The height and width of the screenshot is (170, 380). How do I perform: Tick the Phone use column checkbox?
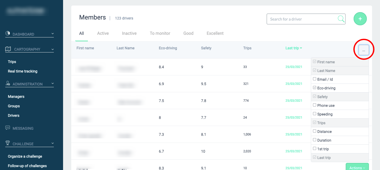314,105
